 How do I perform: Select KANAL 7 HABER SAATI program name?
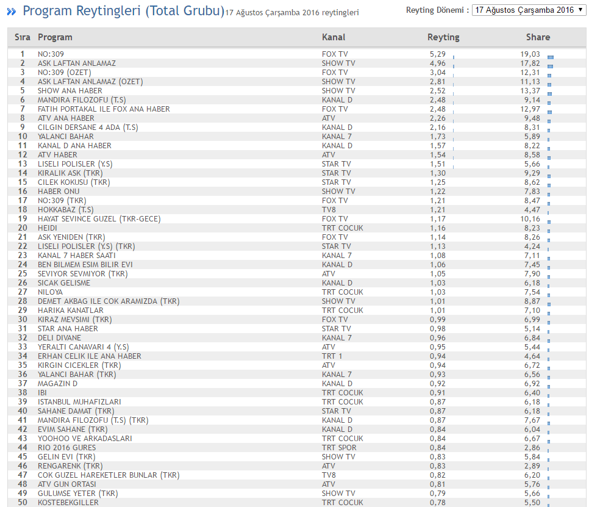[x=77, y=255]
